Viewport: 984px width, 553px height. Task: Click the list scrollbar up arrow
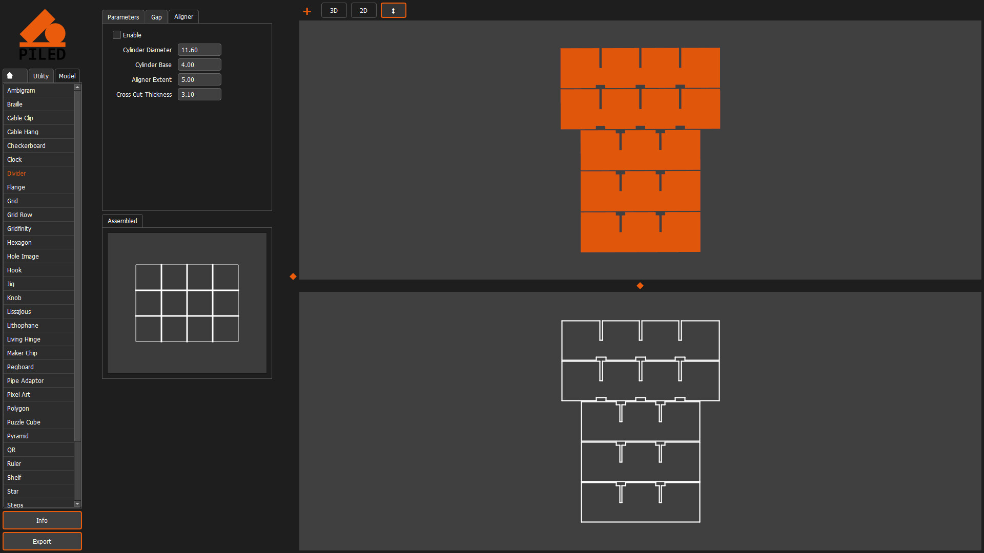(77, 88)
